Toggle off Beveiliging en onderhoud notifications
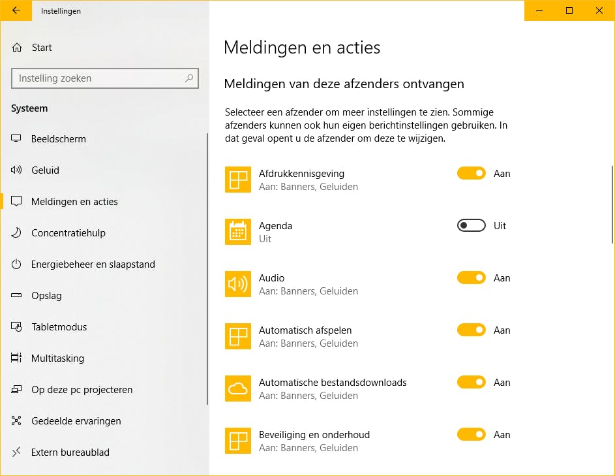 (x=471, y=435)
